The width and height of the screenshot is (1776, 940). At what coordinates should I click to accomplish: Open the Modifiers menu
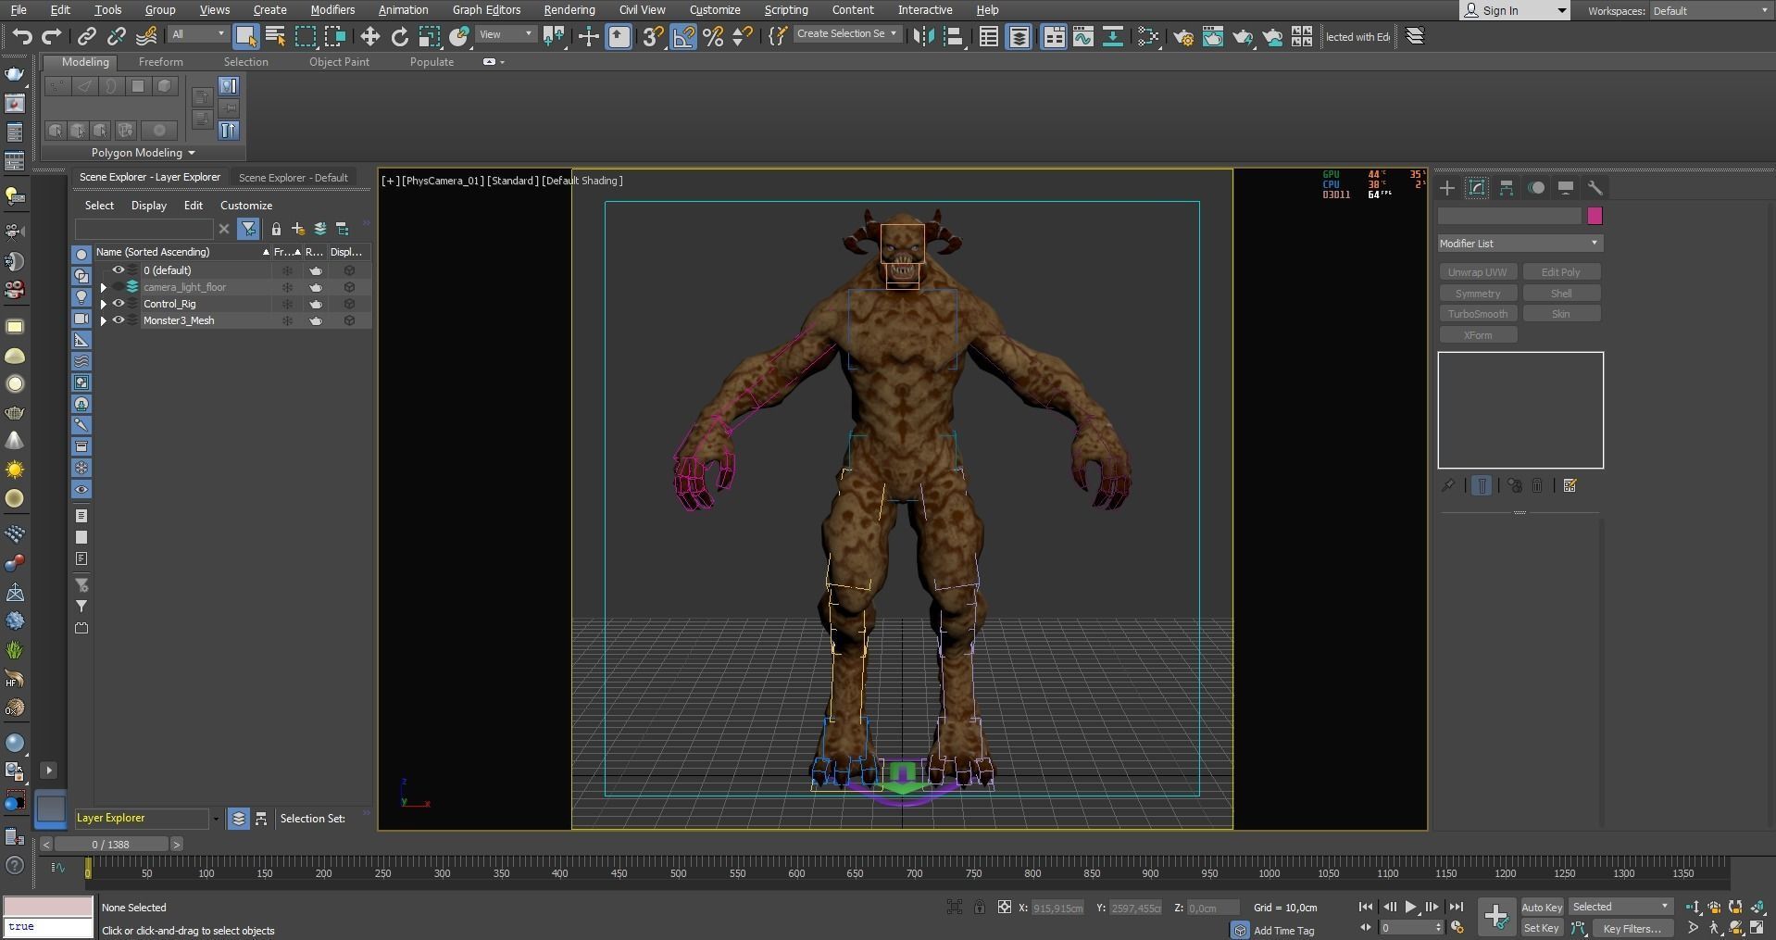click(x=332, y=9)
